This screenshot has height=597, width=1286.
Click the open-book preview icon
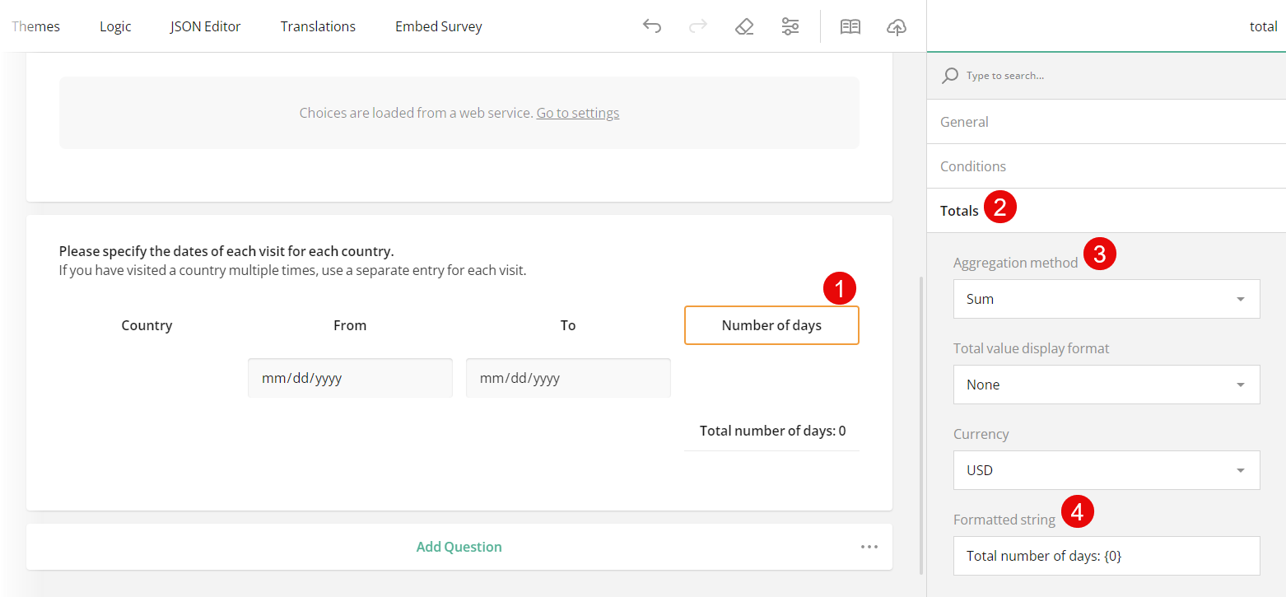pyautogui.click(x=850, y=26)
